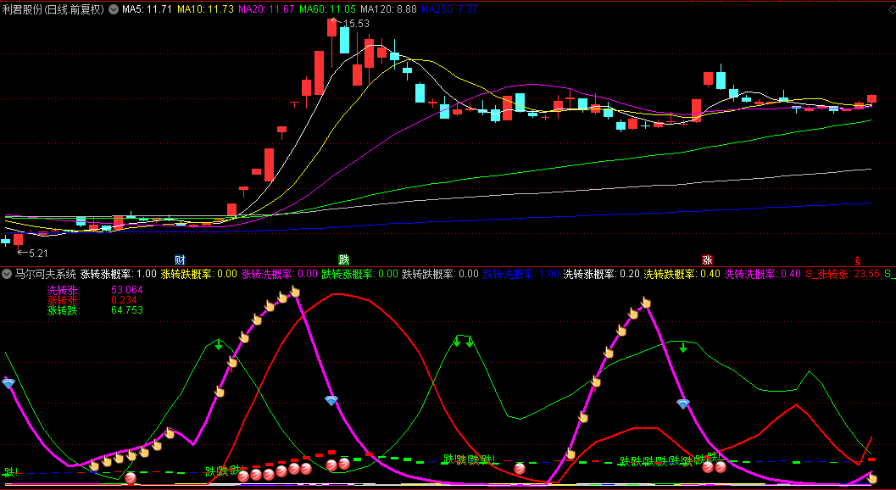Open the dropdown arrow beside 利君股份(日线.前复权)

point(113,9)
